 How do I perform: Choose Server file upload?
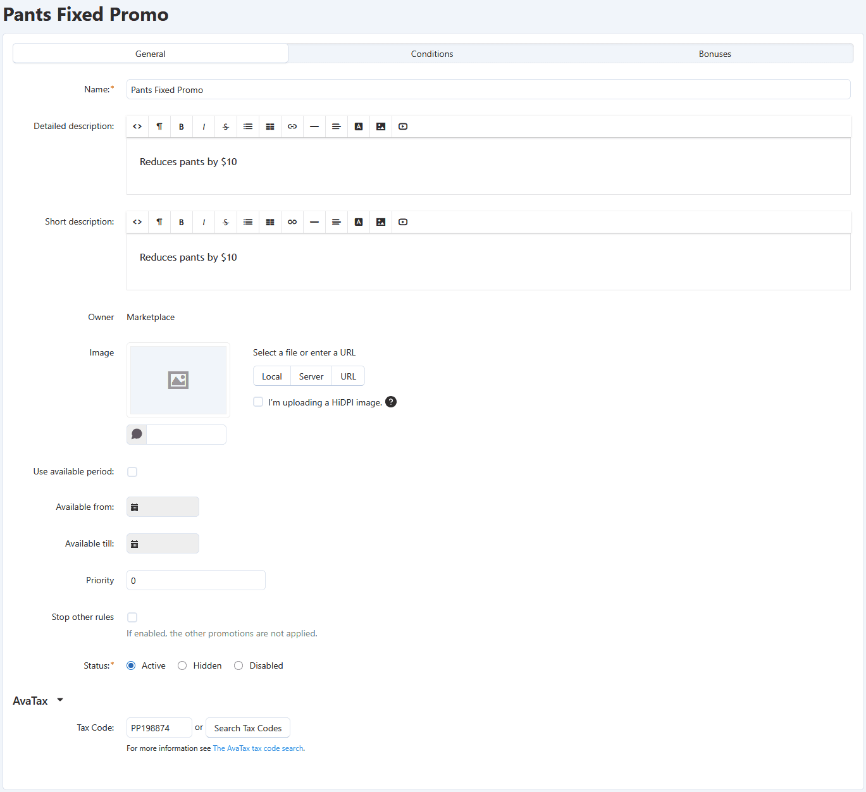click(311, 376)
